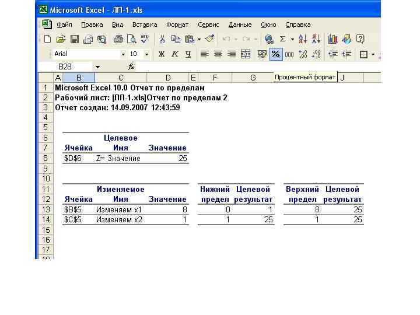Viewport: 420px width, 315px height.
Task: Increase indent icon
Action: coord(346,54)
